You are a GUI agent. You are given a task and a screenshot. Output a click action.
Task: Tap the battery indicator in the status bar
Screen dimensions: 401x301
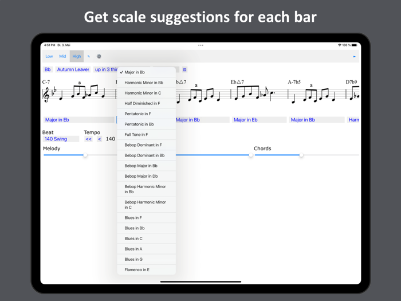(x=354, y=45)
